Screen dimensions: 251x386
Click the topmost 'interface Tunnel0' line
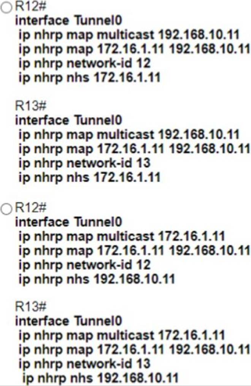pyautogui.click(x=68, y=21)
